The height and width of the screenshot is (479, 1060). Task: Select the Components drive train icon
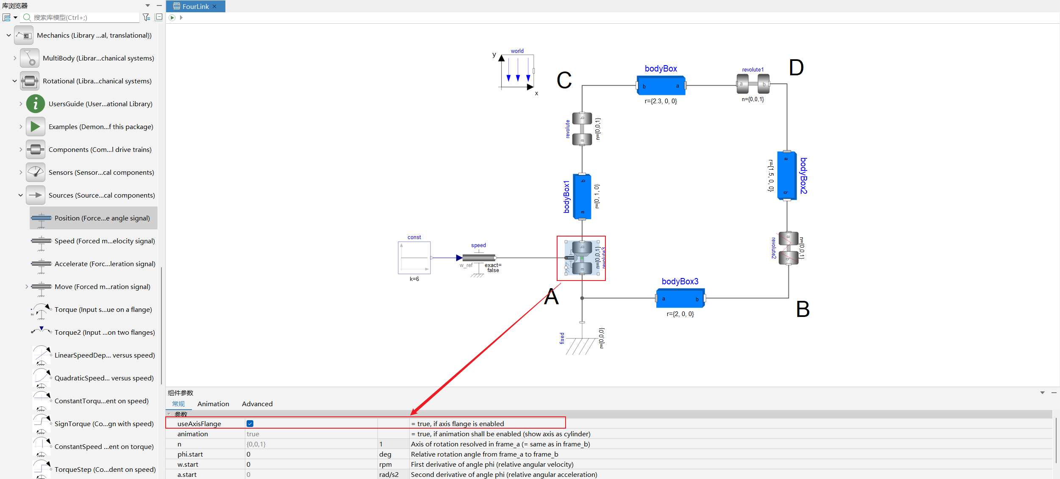(36, 150)
